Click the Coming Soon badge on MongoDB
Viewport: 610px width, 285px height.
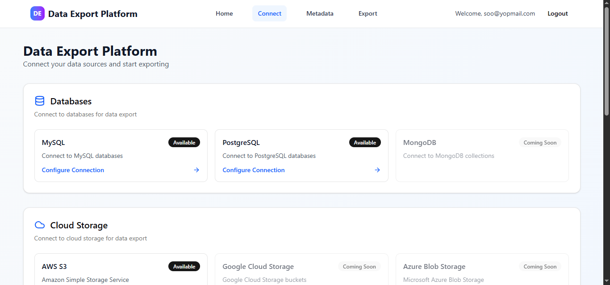point(540,143)
